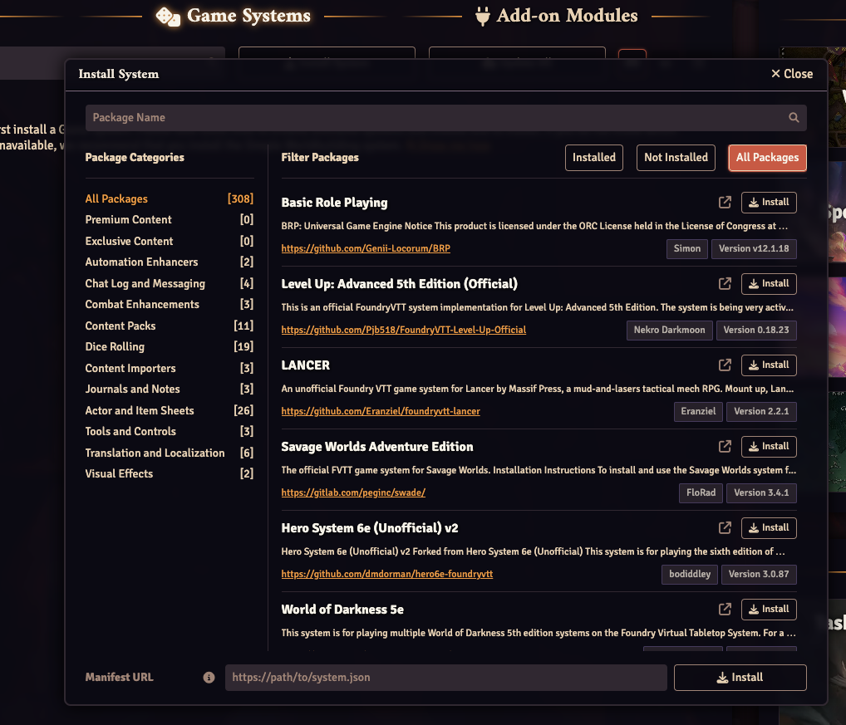Open external link icon for Hero System 6e
846x725 pixels.
pos(724,527)
